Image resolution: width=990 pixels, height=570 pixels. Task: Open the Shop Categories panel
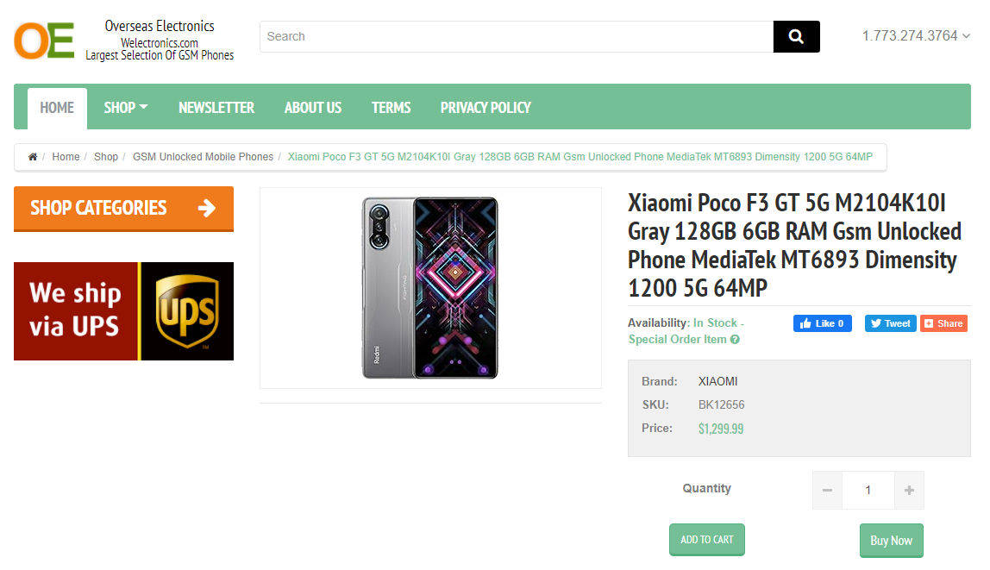(x=123, y=209)
